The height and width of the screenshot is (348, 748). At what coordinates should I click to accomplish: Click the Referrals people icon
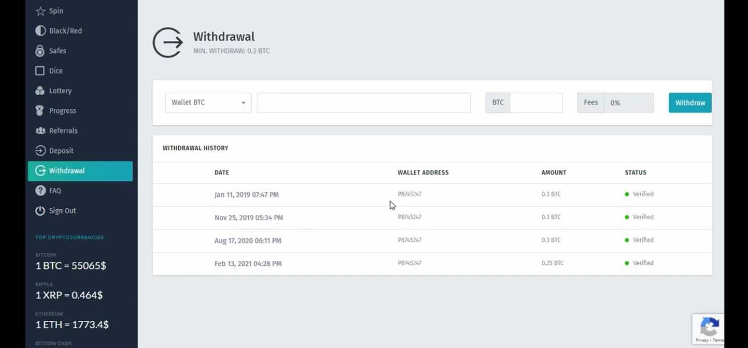pos(40,131)
